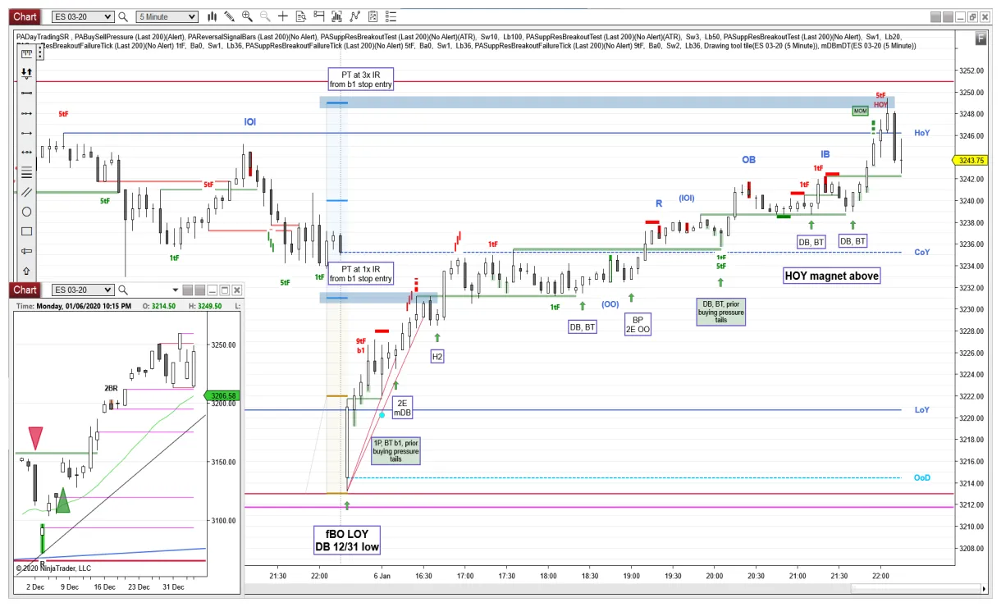Viewport: 1001px width, 607px height.
Task: Click the red Chart menu at top left
Action: tap(25, 16)
